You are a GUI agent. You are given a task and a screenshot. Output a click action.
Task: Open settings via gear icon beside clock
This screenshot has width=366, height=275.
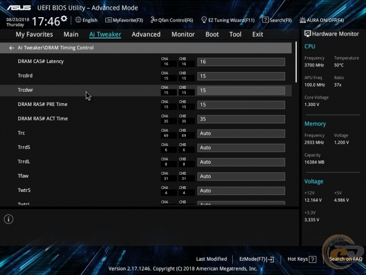(63, 18)
